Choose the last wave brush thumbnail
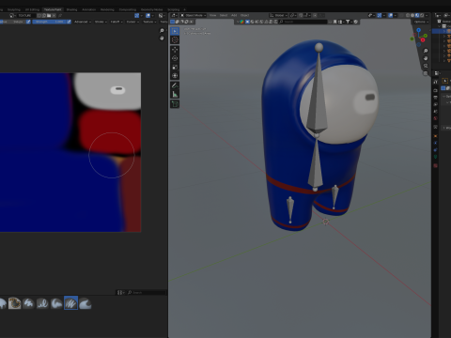 [85, 303]
